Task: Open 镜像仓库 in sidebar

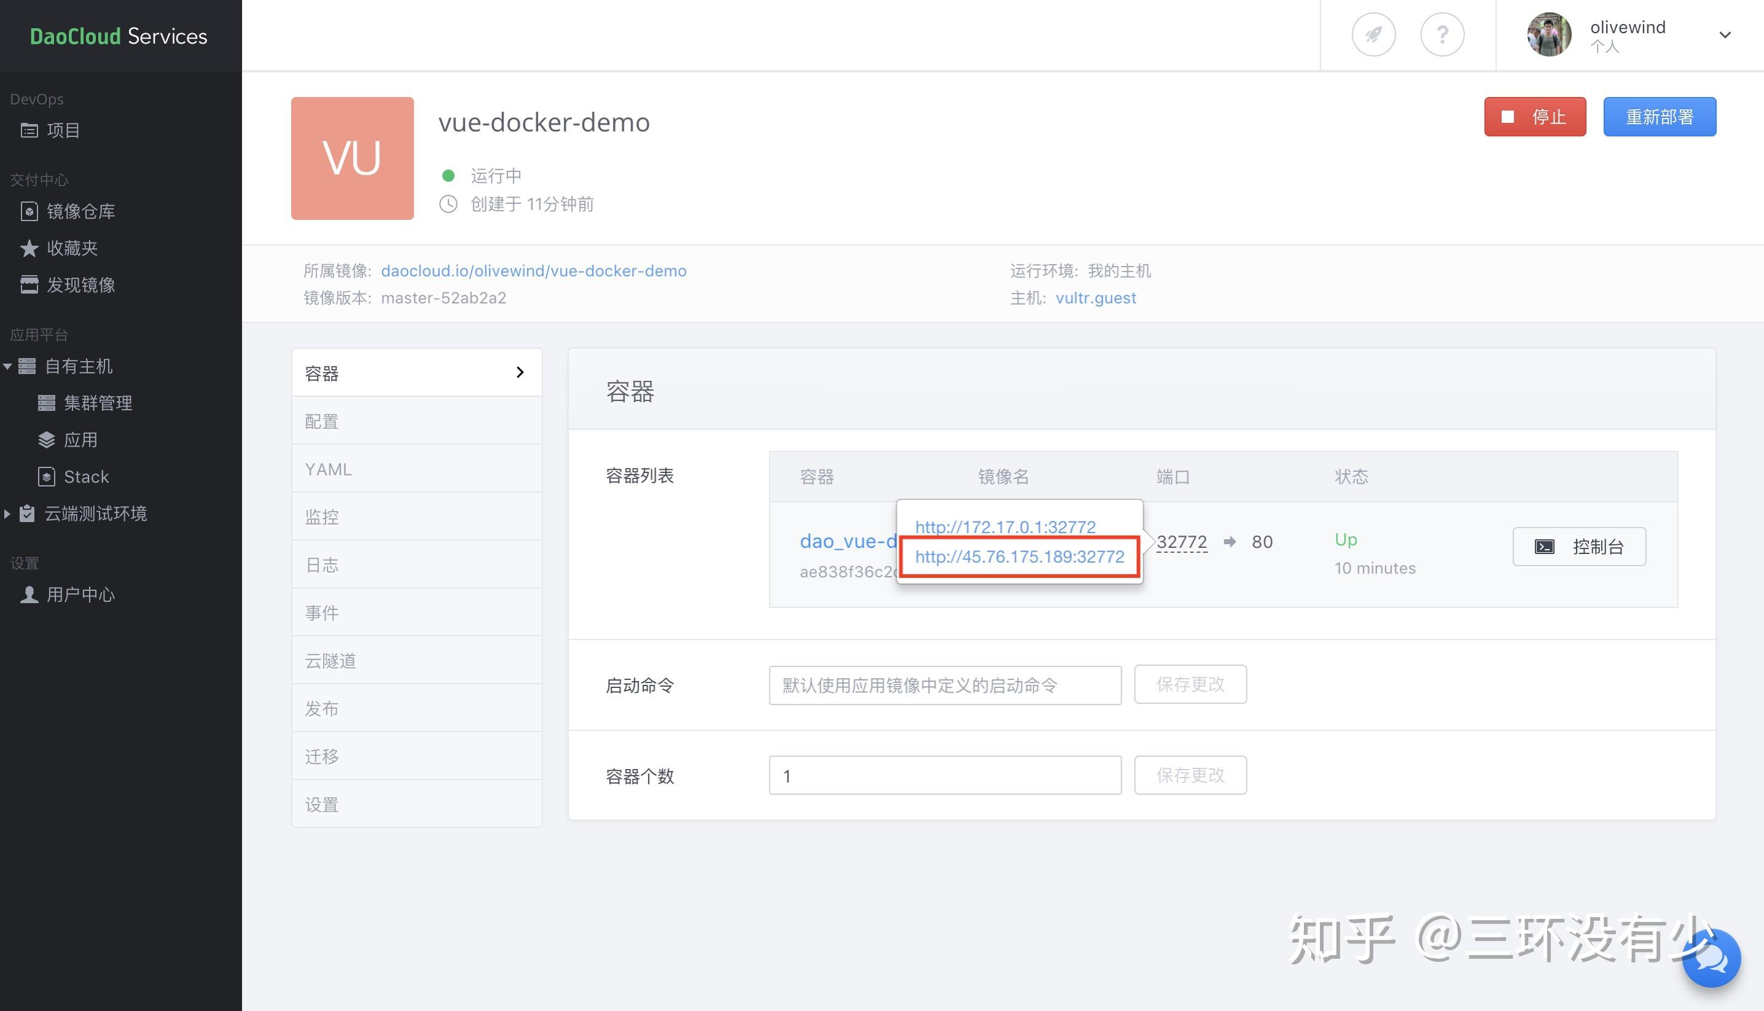Action: click(80, 211)
